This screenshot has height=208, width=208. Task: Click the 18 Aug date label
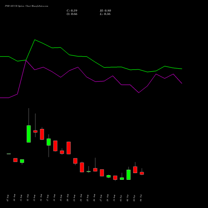tap(54, 198)
